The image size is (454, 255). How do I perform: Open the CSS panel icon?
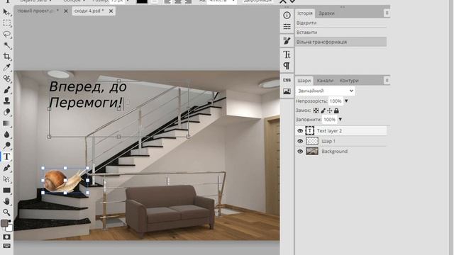click(x=287, y=80)
